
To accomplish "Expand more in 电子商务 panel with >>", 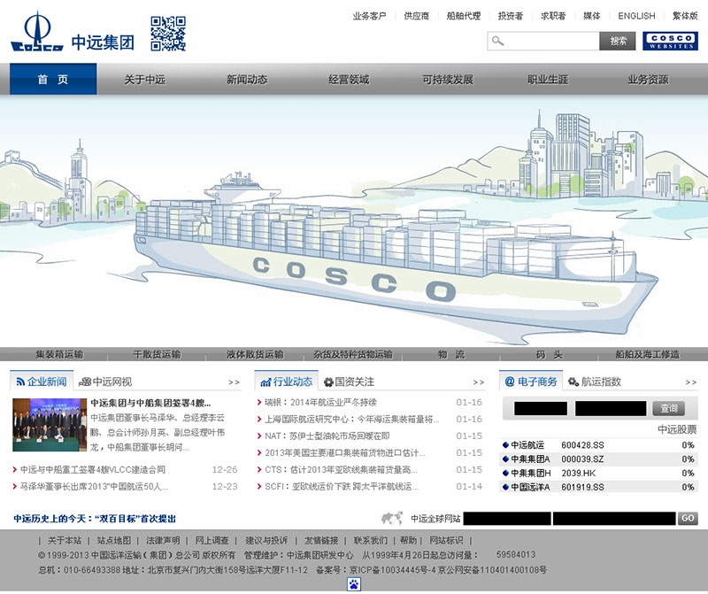I will [x=691, y=382].
